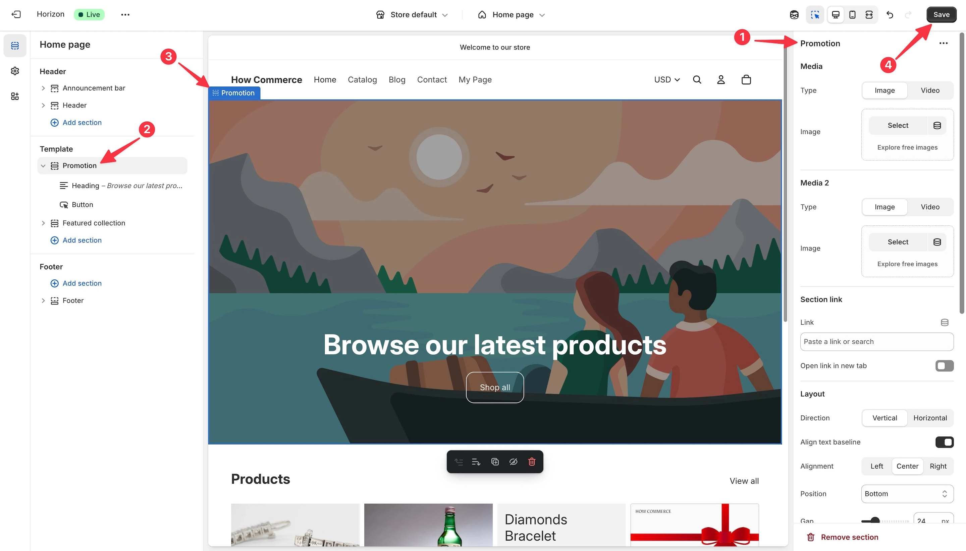Set Alignment to Right
This screenshot has height=551, width=966.
pyautogui.click(x=938, y=466)
